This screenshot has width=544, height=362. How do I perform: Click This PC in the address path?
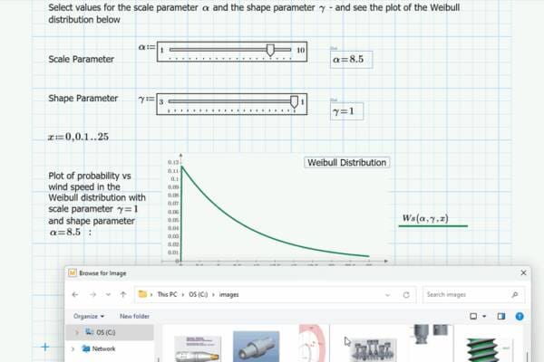[167, 294]
